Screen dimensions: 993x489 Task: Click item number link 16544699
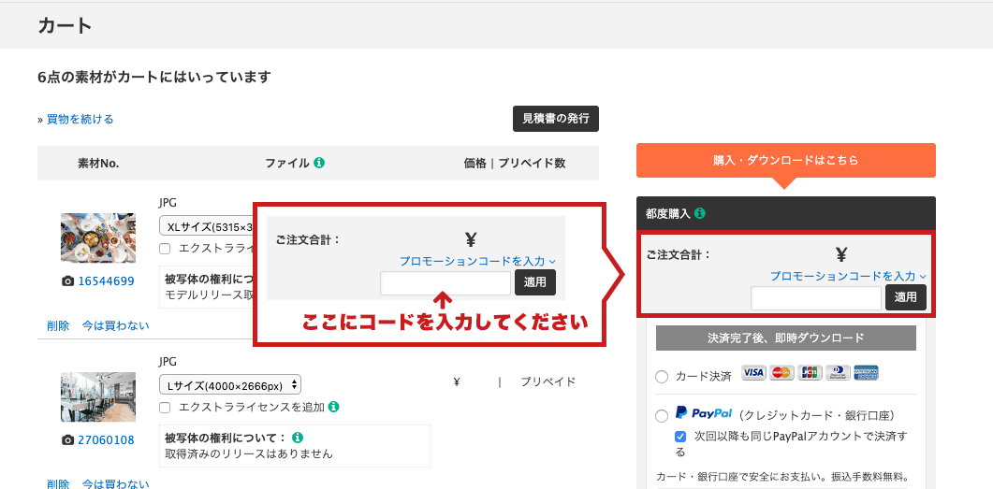(106, 280)
